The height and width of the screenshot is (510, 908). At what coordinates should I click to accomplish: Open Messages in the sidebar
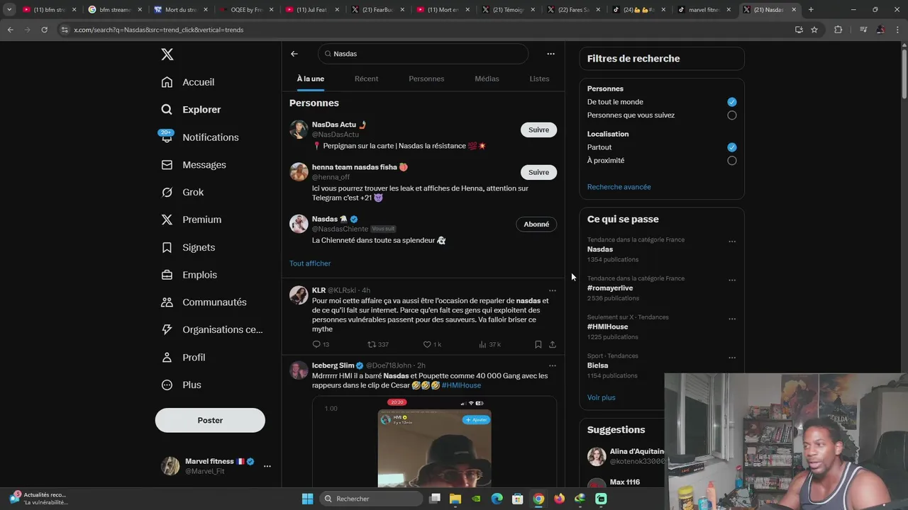pyautogui.click(x=194, y=165)
